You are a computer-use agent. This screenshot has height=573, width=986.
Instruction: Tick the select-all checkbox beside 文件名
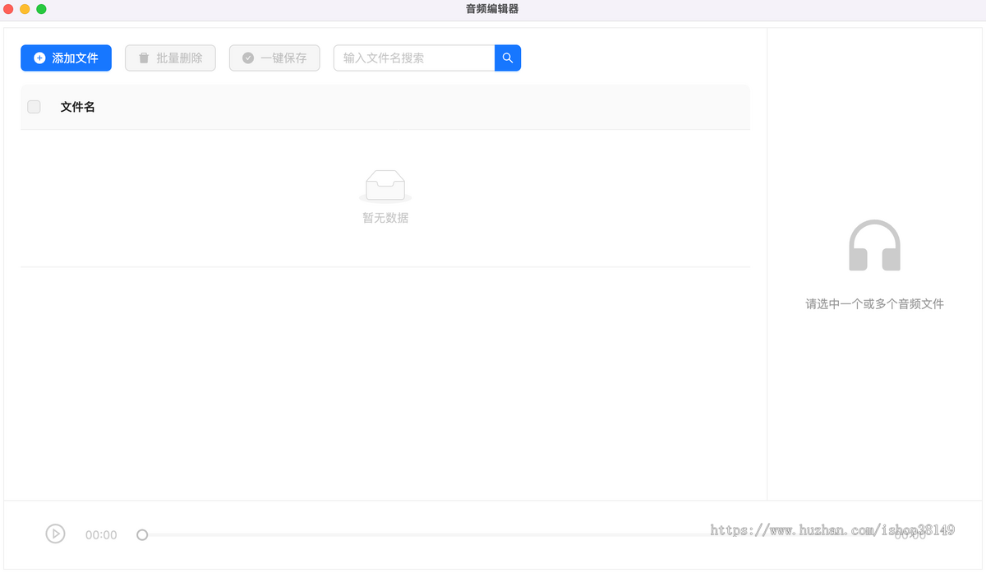click(34, 107)
